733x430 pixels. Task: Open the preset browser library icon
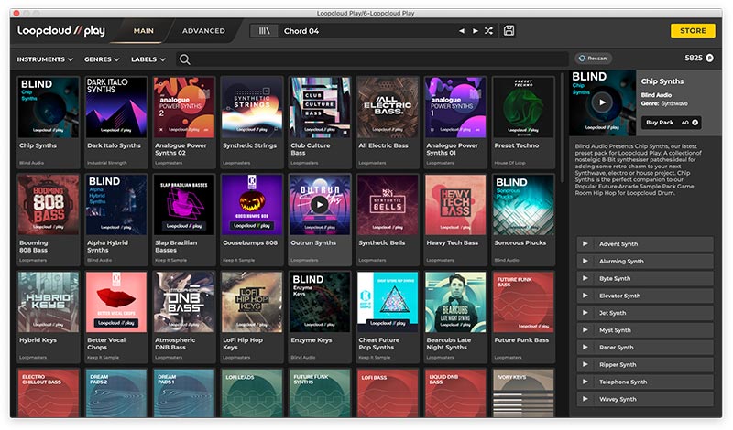(x=264, y=31)
